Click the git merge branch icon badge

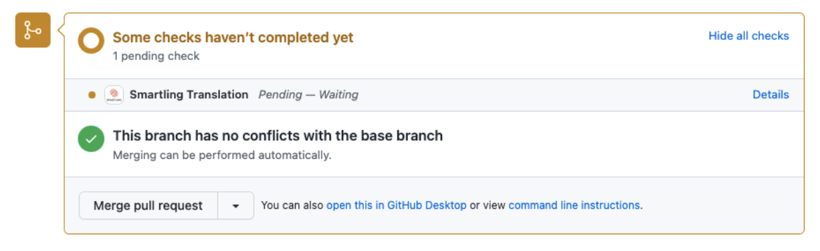pos(33,30)
